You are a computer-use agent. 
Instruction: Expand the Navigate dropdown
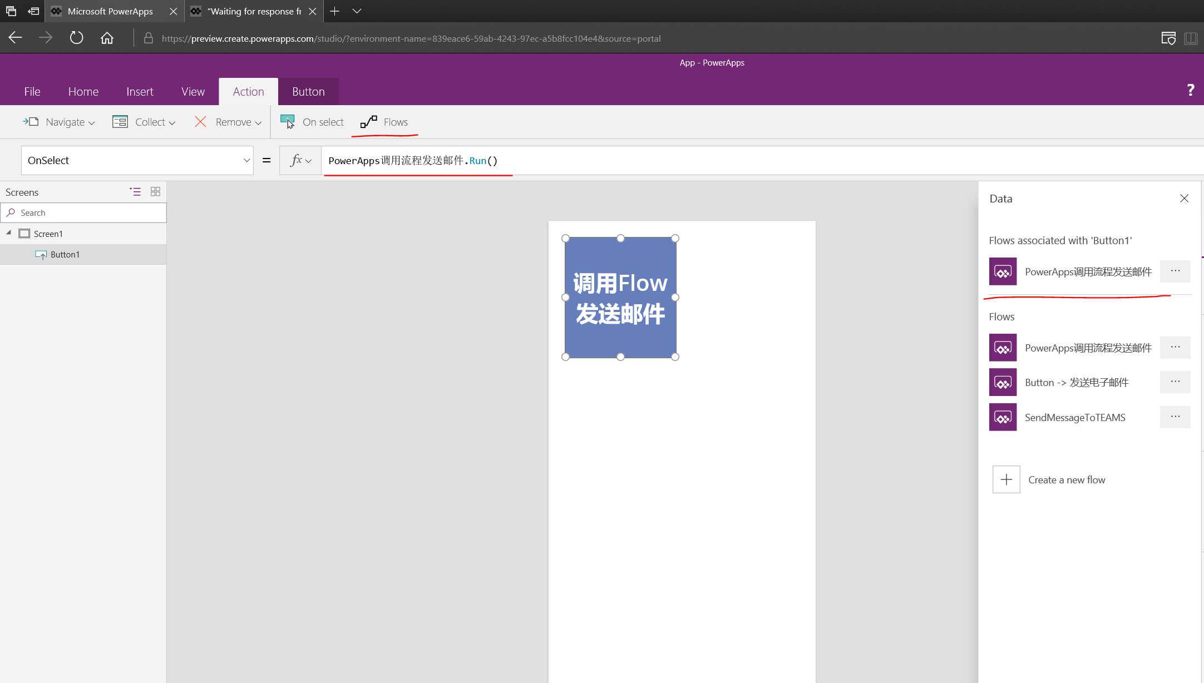[x=91, y=123]
